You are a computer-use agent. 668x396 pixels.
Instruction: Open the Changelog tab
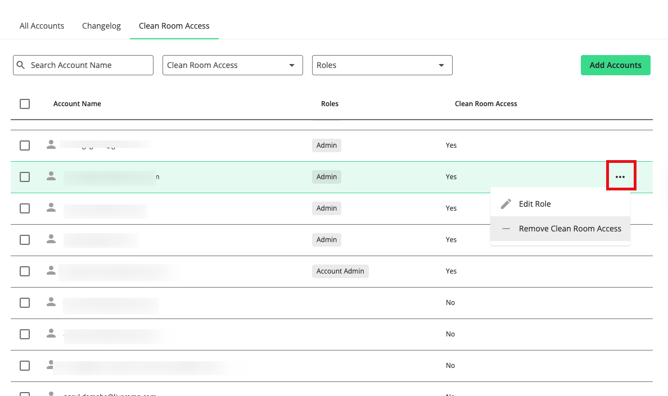(101, 26)
